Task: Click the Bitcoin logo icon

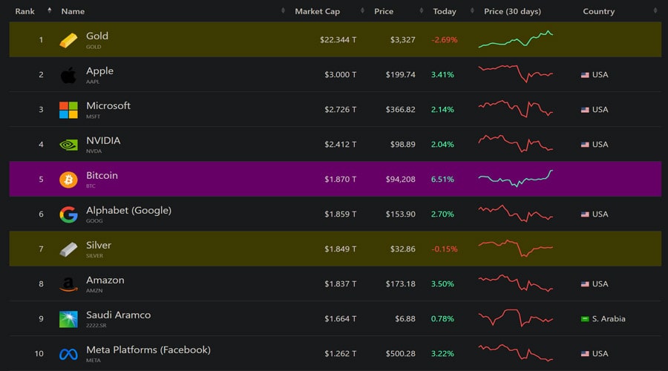Action: point(68,180)
